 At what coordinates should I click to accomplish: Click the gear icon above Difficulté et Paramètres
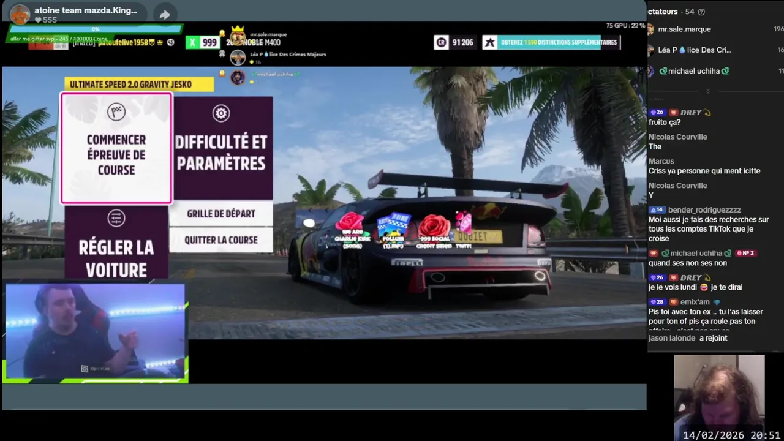click(221, 113)
